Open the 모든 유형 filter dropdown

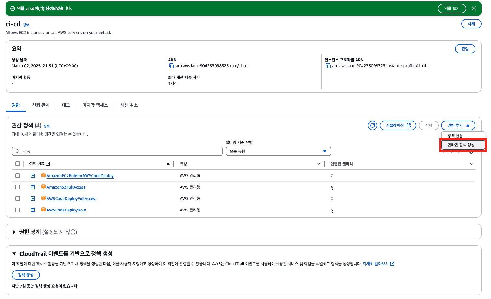coord(278,151)
